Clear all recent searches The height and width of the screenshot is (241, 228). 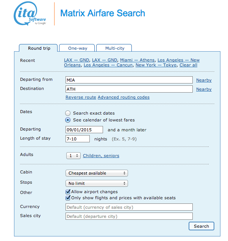point(188,65)
